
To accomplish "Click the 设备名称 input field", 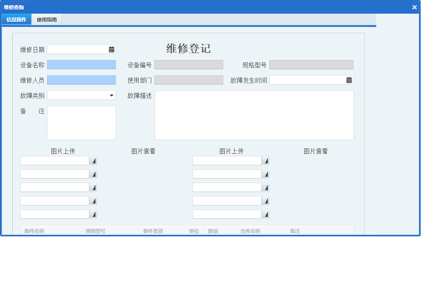I will click(81, 64).
